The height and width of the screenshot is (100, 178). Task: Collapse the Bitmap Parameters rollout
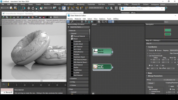147,76
